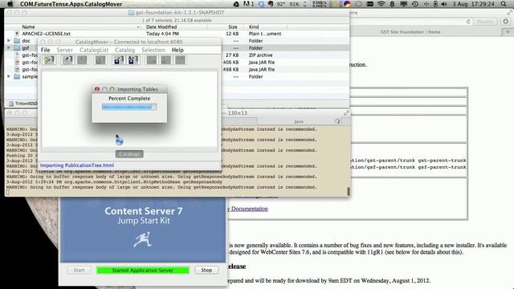This screenshot has width=514, height=289.
Task: Click green 'Started Application Server' status bar
Action: pyautogui.click(x=143, y=271)
